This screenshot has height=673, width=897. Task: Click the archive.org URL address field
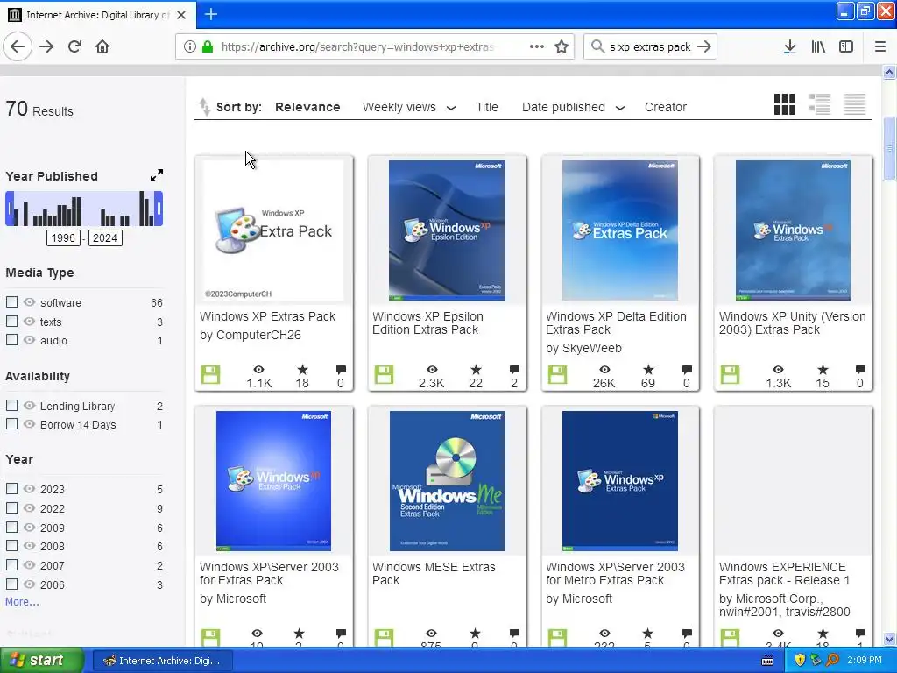(357, 47)
